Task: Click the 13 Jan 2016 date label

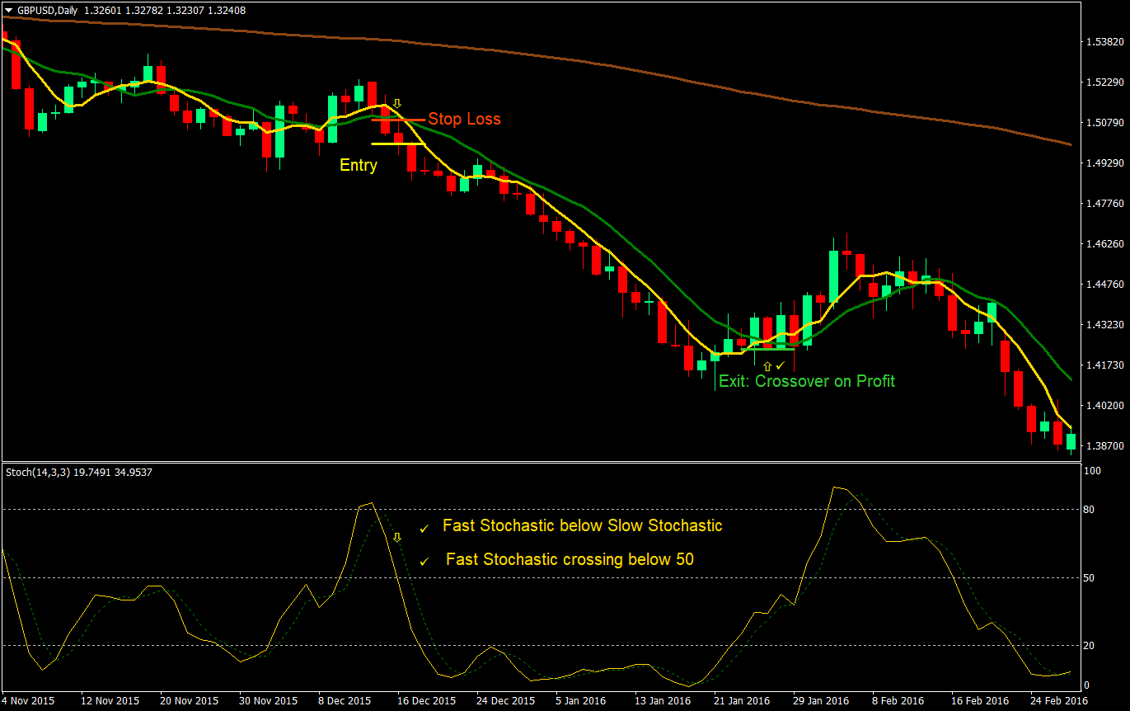Action: click(663, 699)
